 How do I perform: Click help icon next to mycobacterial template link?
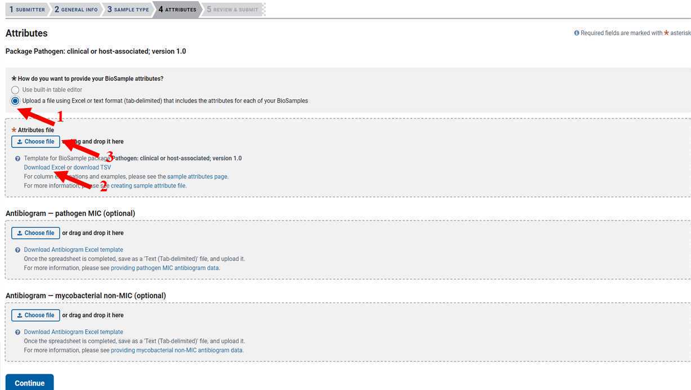pyautogui.click(x=17, y=333)
